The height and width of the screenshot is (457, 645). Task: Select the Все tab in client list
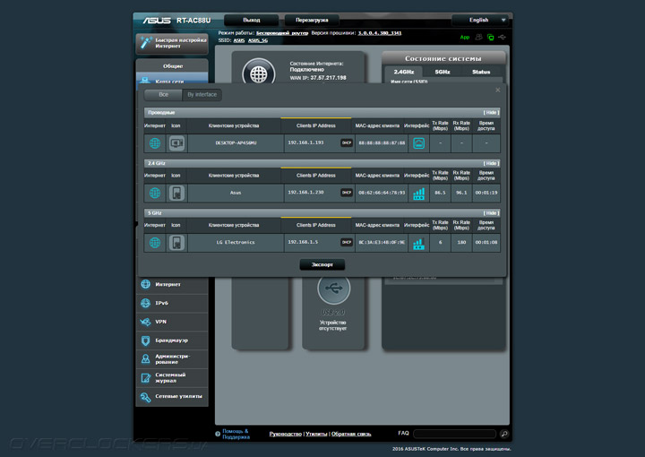click(x=163, y=95)
